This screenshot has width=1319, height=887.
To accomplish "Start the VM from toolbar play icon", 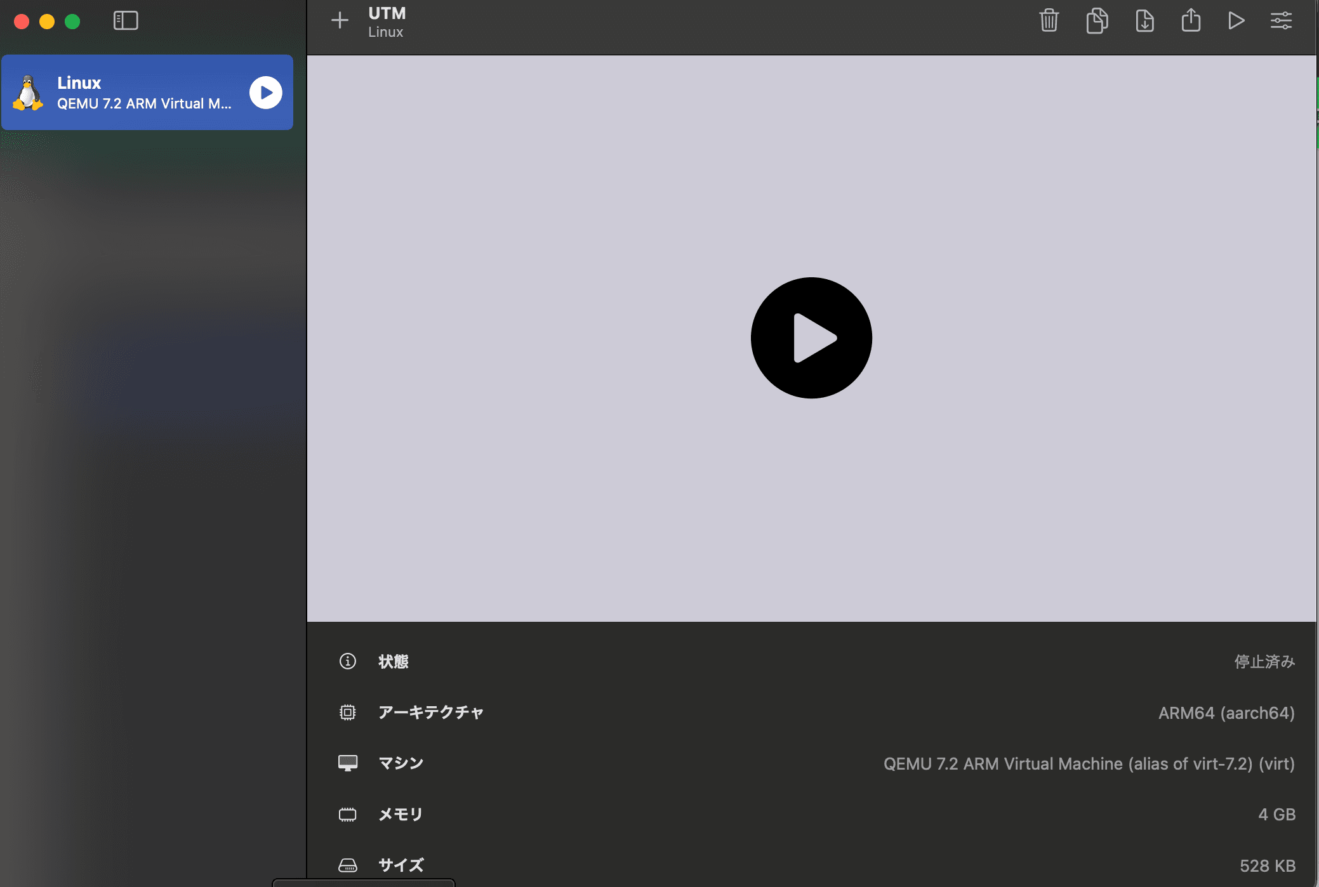I will point(1235,20).
